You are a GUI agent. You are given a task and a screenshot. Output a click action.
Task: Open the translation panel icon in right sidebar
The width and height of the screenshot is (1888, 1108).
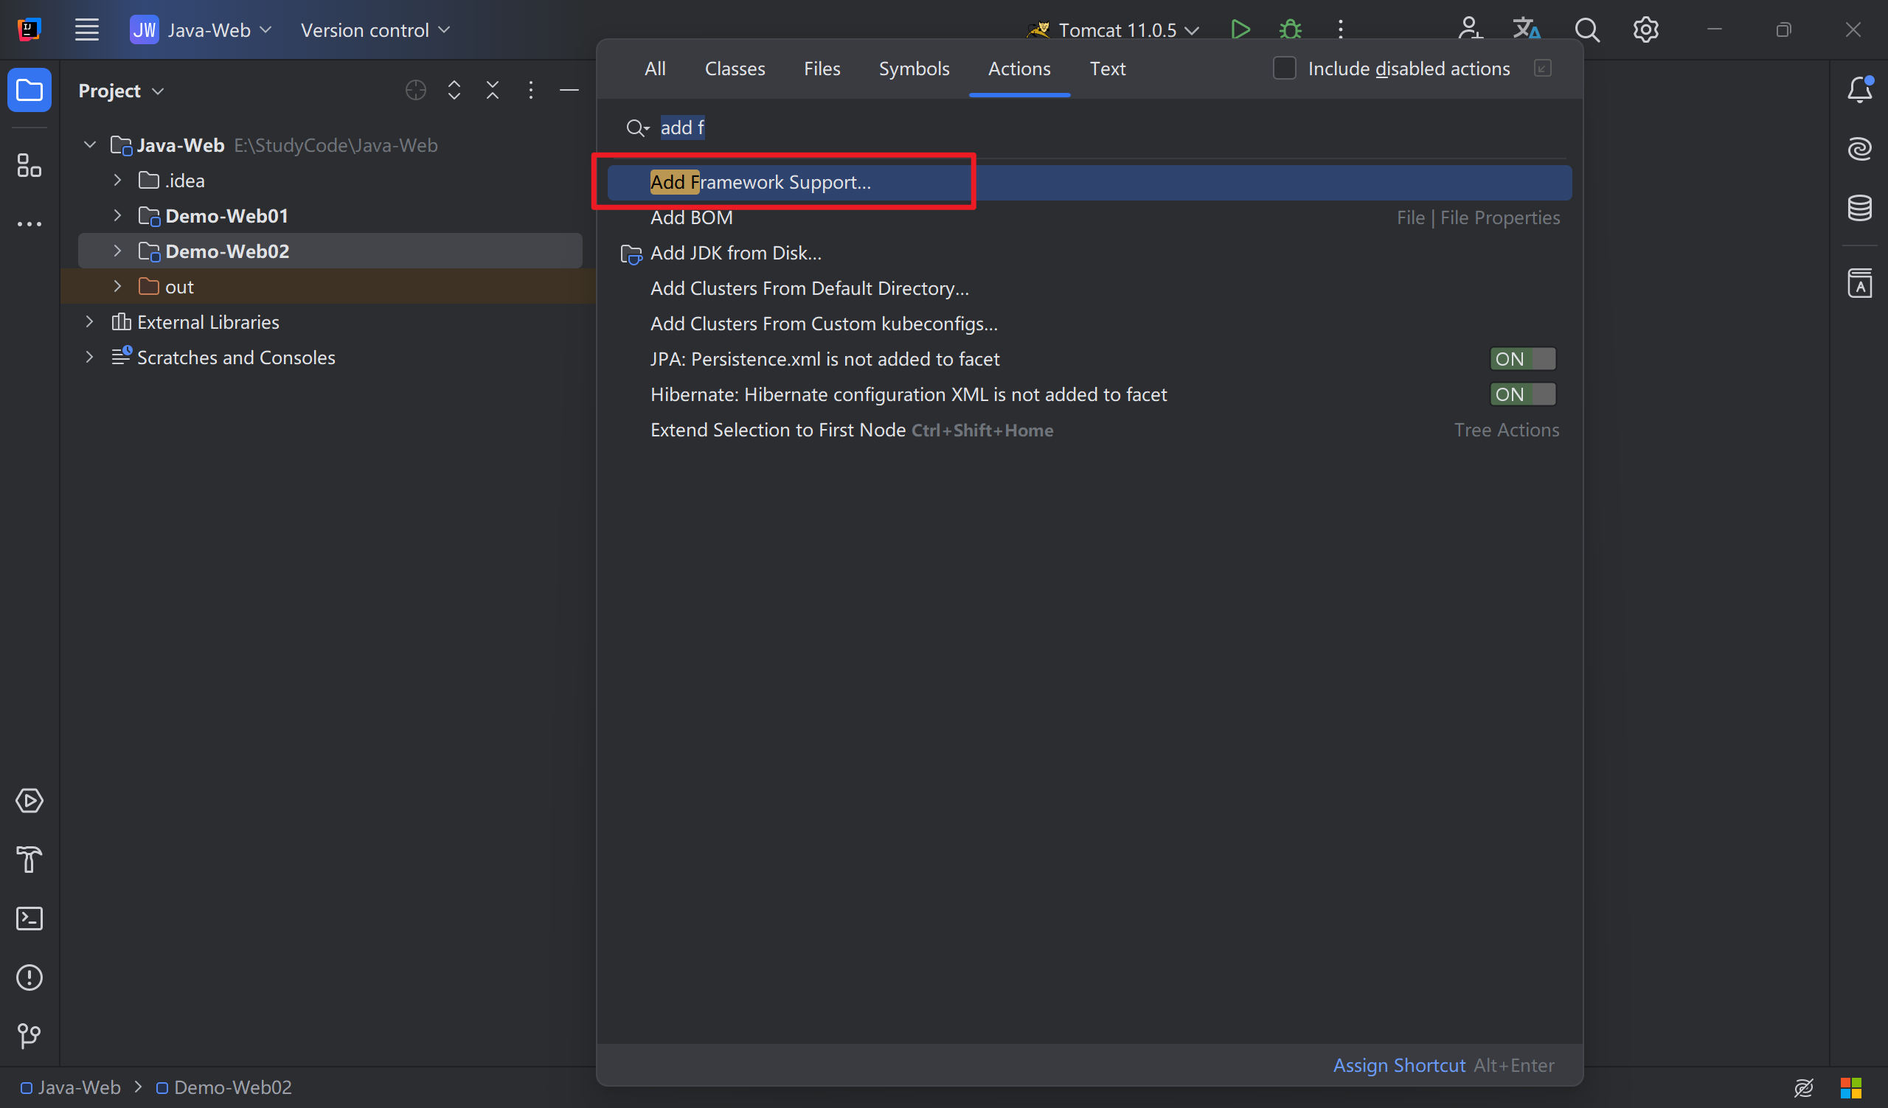(1859, 283)
